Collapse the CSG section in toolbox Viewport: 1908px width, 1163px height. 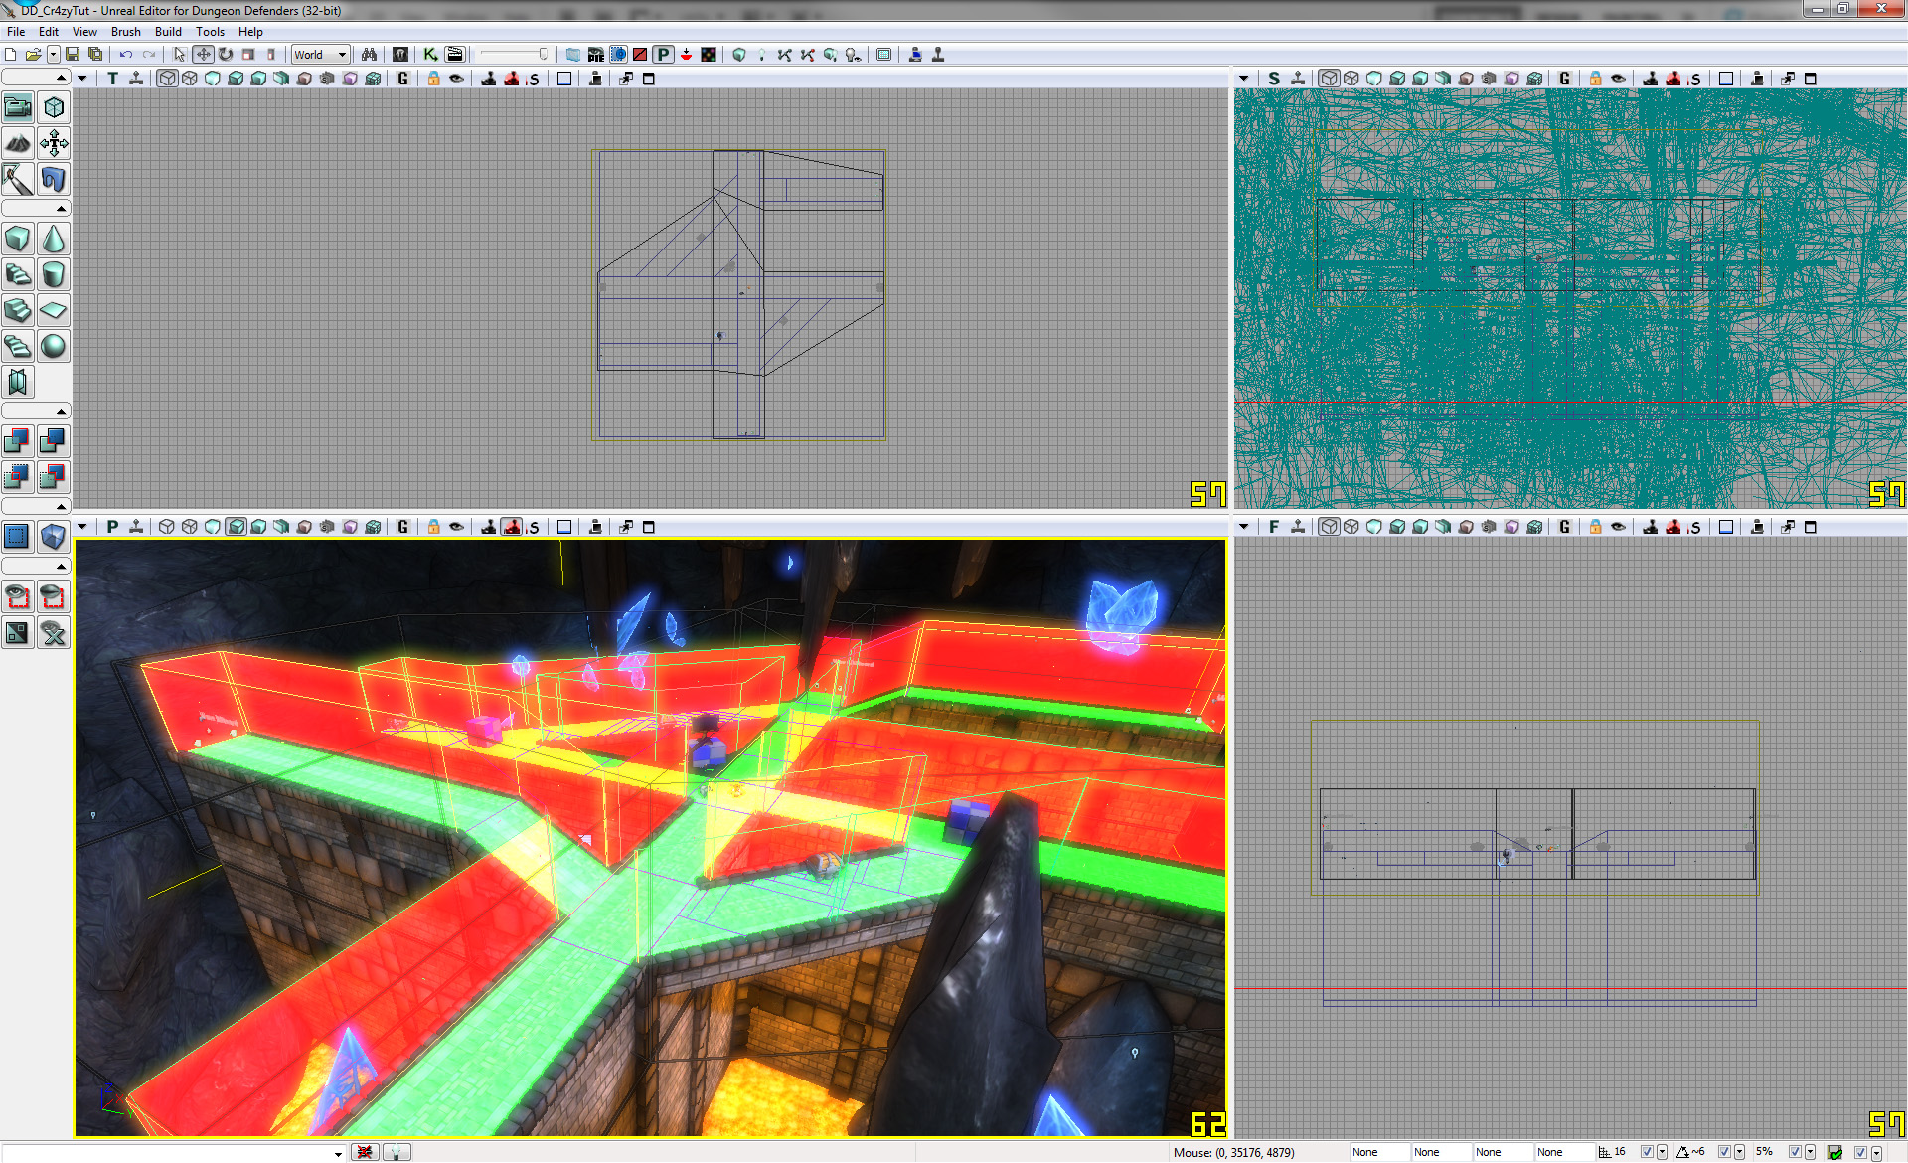pos(36,411)
